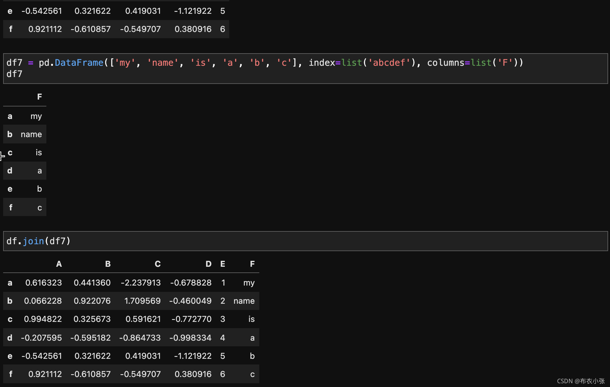This screenshot has height=387, width=610.
Task: Select column header E in the joined output
Action: (223, 264)
